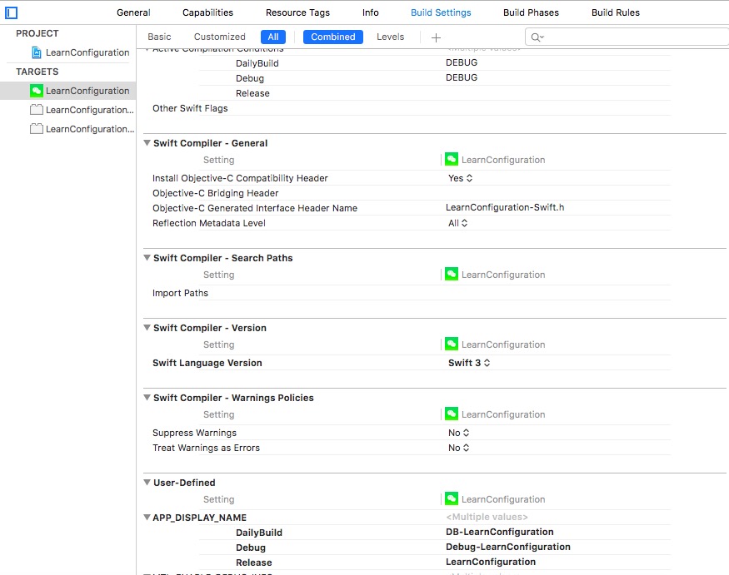Switch to Combined view mode
The width and height of the screenshot is (729, 575).
tap(333, 37)
